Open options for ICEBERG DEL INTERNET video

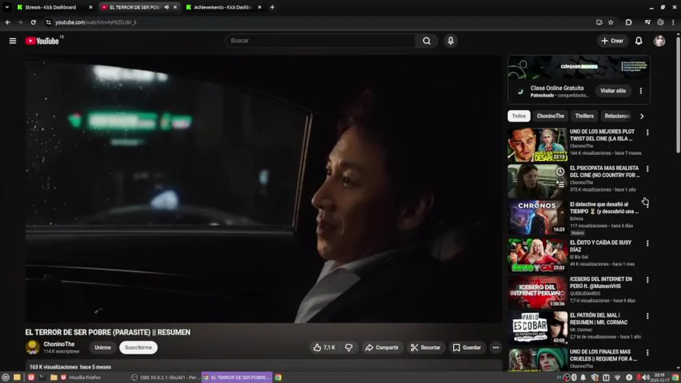pyautogui.click(x=647, y=280)
